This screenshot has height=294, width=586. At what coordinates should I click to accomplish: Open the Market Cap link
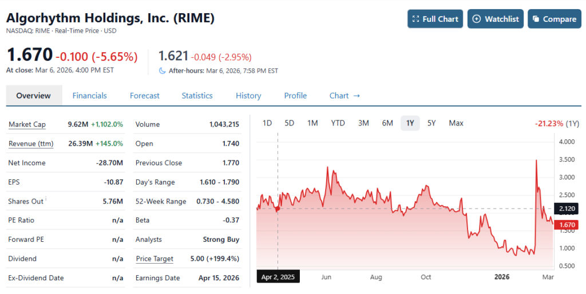click(27, 124)
